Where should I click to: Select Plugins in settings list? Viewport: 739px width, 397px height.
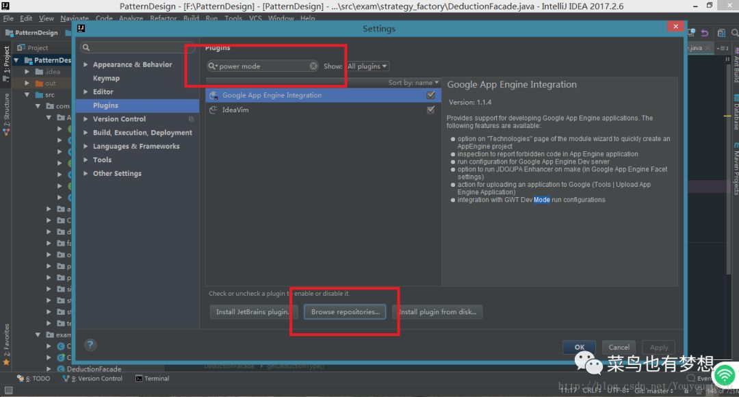(x=137, y=105)
